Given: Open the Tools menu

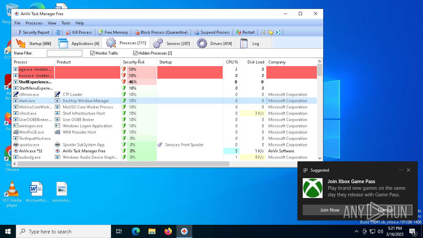Looking at the screenshot, I should tap(66, 23).
